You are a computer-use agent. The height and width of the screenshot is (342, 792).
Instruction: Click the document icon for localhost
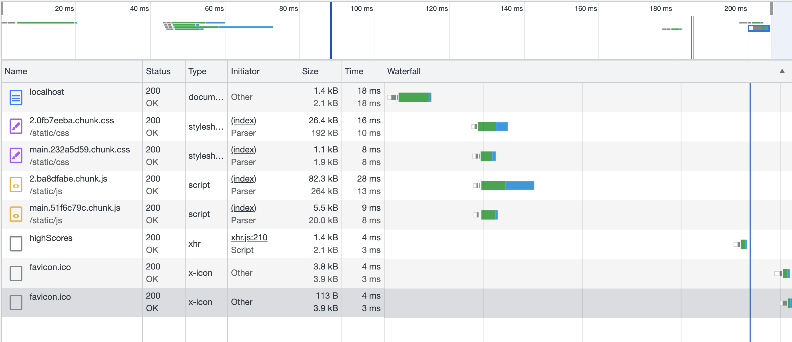click(16, 97)
